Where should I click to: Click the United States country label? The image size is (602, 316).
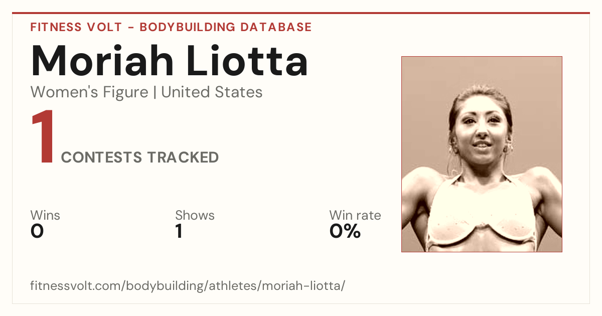pyautogui.click(x=212, y=92)
